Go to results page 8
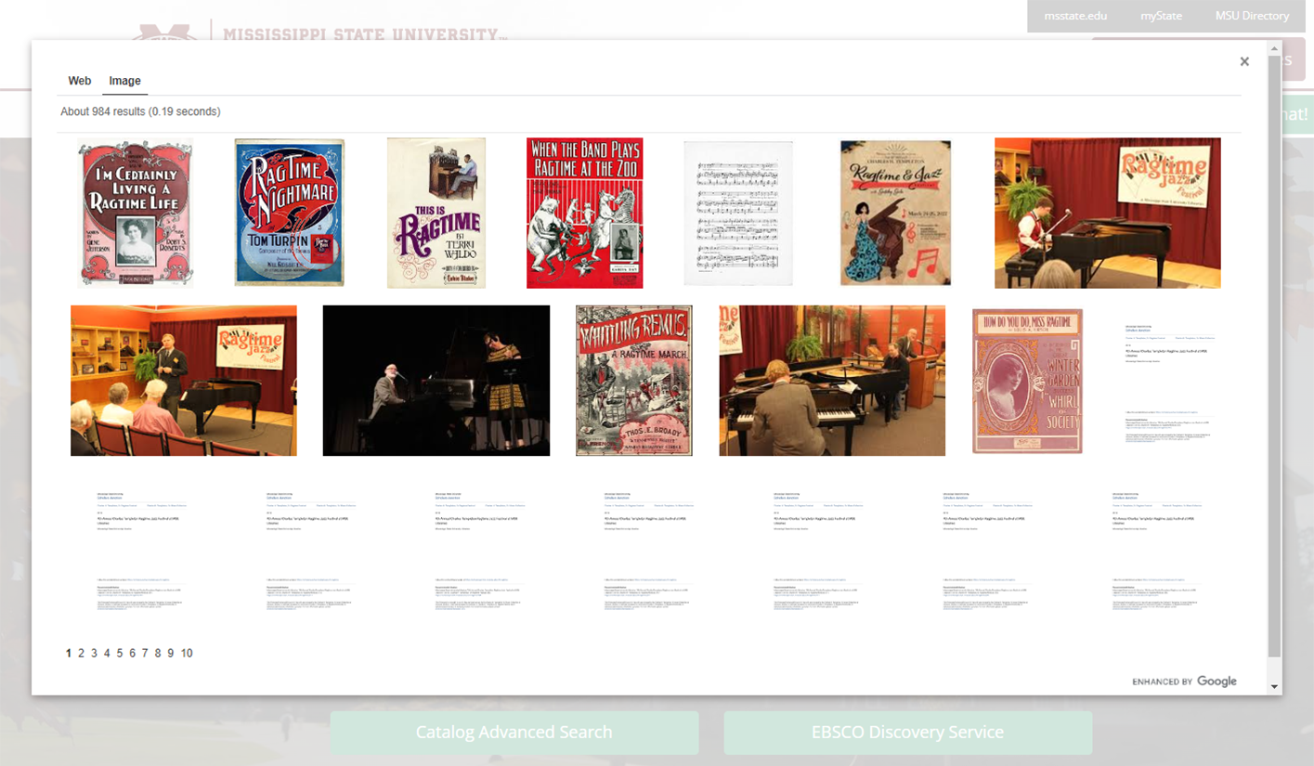This screenshot has height=766, width=1314. pos(158,654)
